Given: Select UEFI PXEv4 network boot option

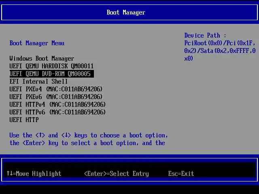Looking at the screenshot, I should pyautogui.click(x=56, y=89).
